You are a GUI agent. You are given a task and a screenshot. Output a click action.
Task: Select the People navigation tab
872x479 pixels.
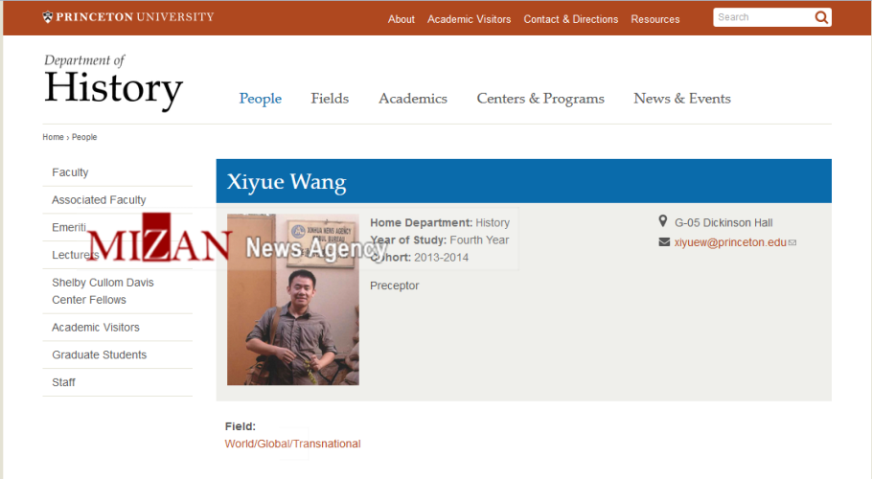click(261, 99)
